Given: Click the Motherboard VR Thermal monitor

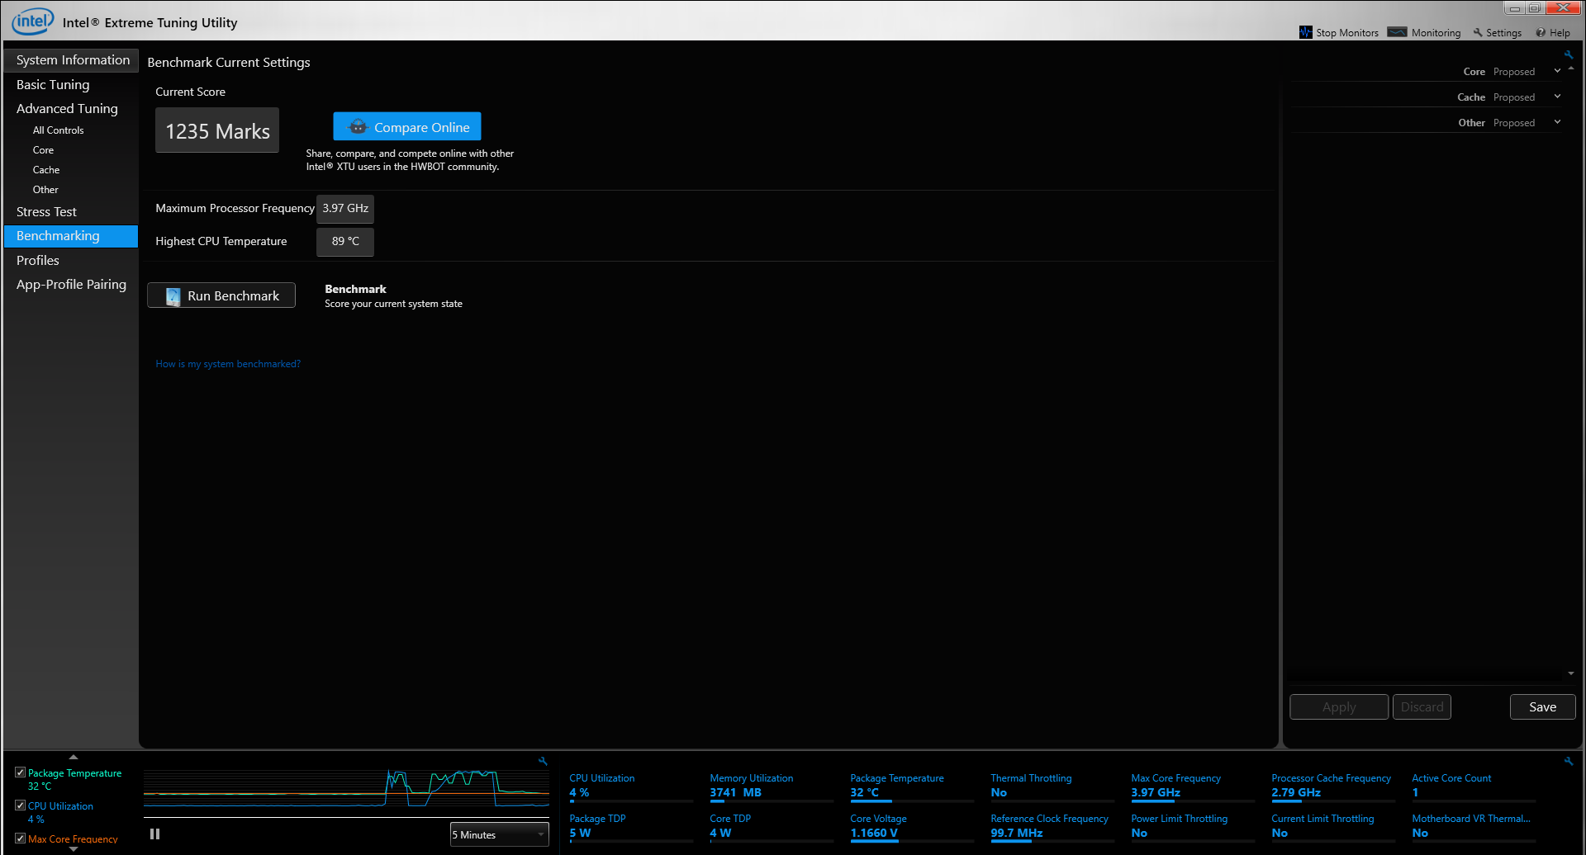Looking at the screenshot, I should click(1474, 828).
